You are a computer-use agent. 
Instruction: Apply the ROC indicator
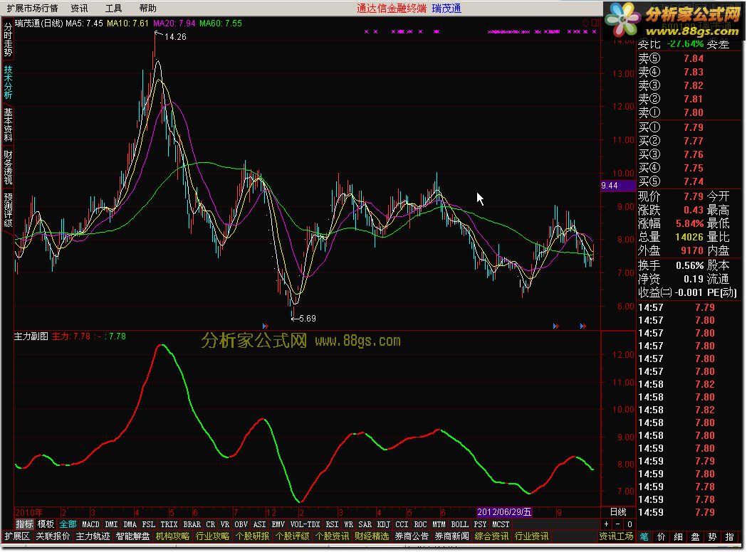point(421,524)
